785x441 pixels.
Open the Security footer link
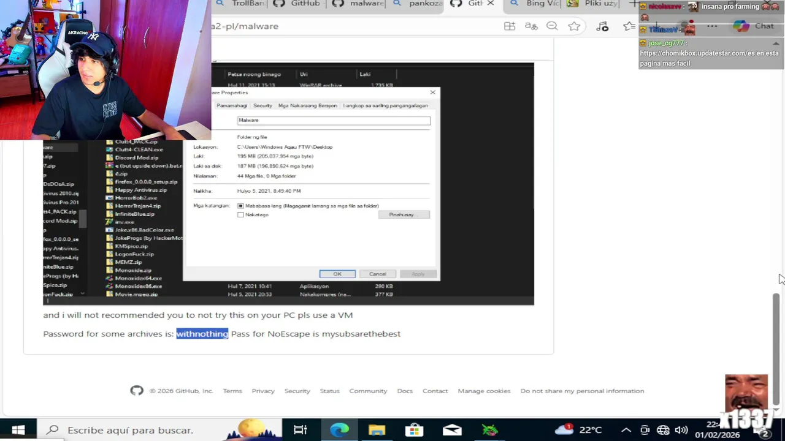tap(297, 391)
